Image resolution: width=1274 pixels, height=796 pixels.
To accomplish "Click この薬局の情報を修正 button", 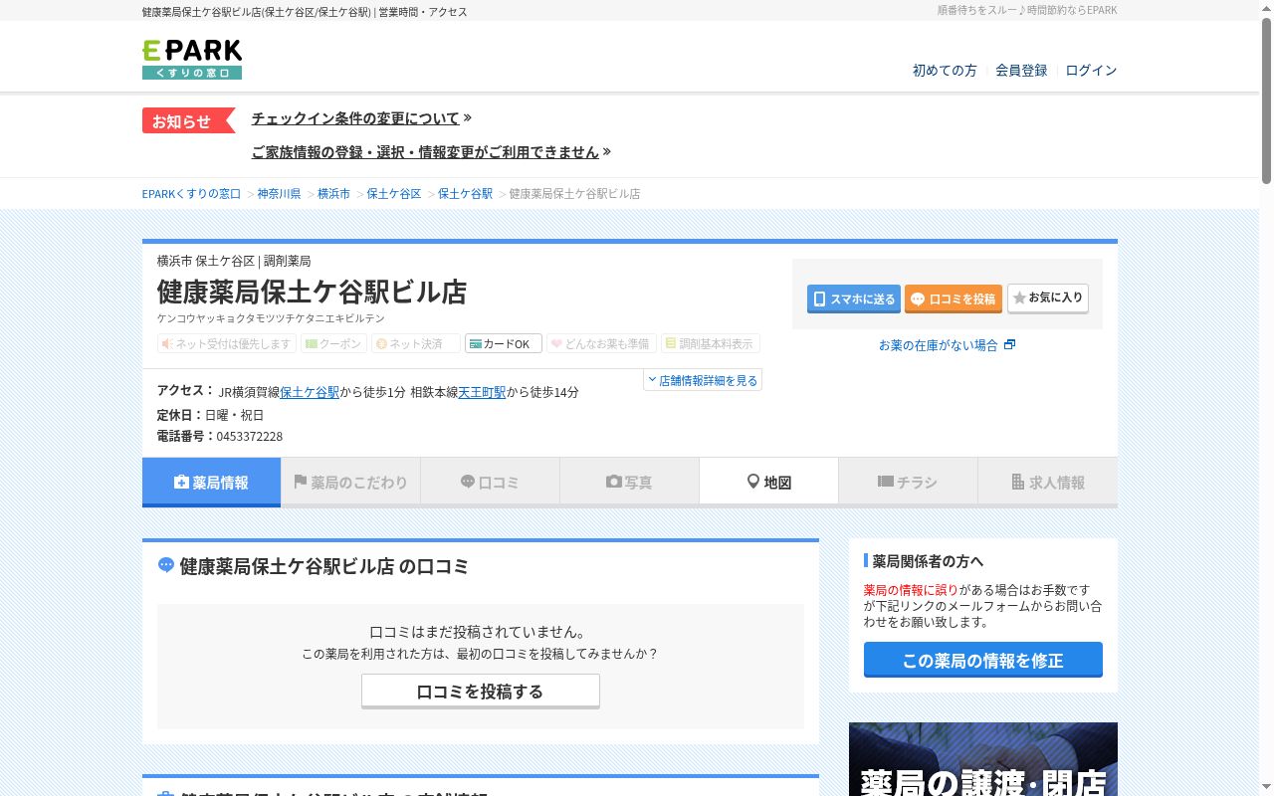I will [x=983, y=660].
